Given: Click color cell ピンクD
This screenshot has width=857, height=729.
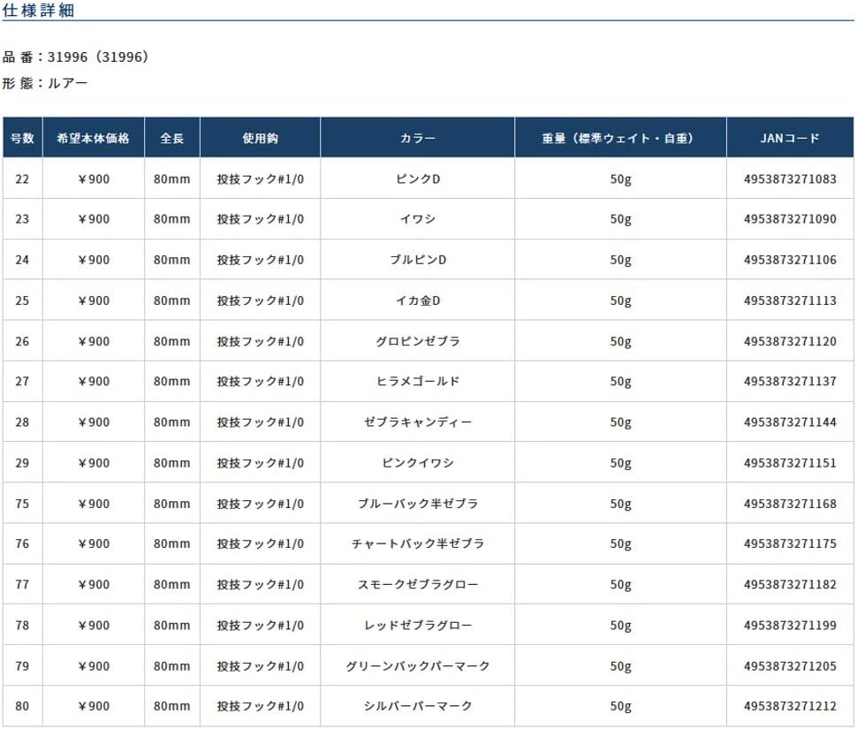Looking at the screenshot, I should tap(418, 178).
